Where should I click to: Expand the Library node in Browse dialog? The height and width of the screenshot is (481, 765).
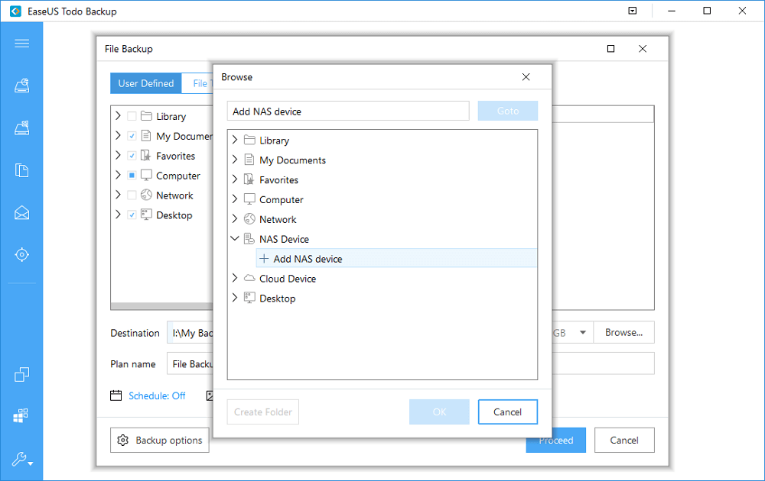(235, 140)
